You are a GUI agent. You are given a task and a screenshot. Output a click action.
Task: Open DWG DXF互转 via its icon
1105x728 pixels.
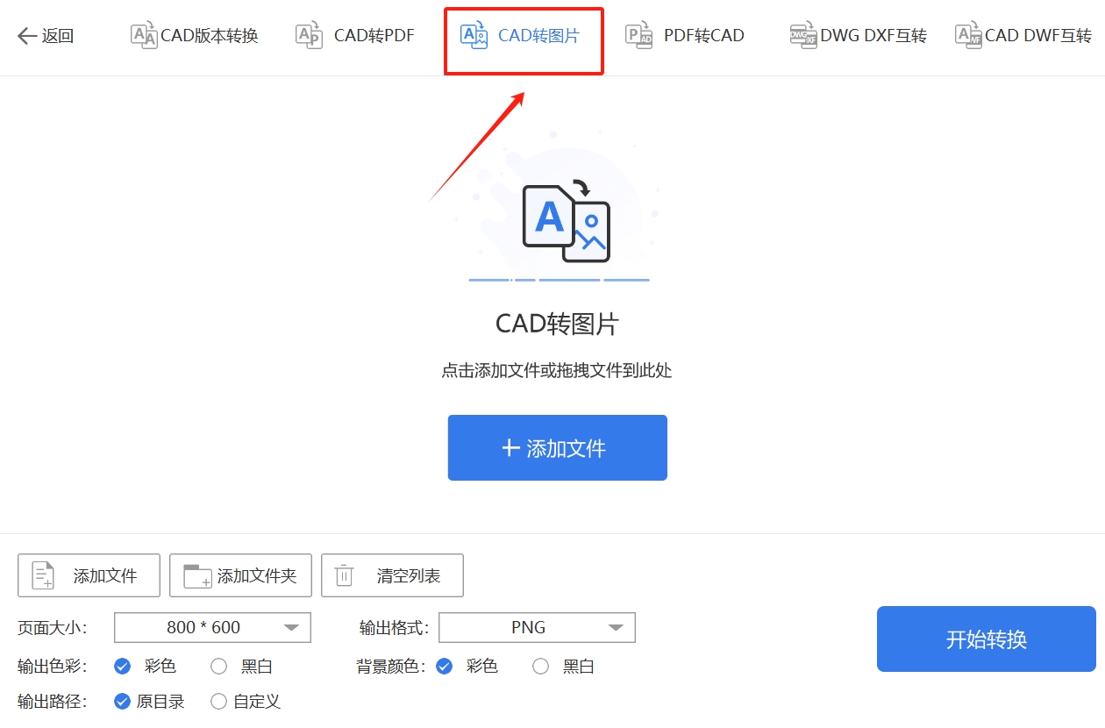[802, 36]
